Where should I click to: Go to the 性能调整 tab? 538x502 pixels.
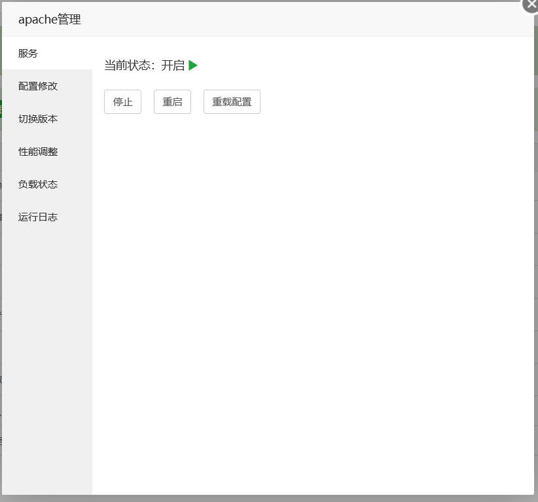tap(38, 152)
